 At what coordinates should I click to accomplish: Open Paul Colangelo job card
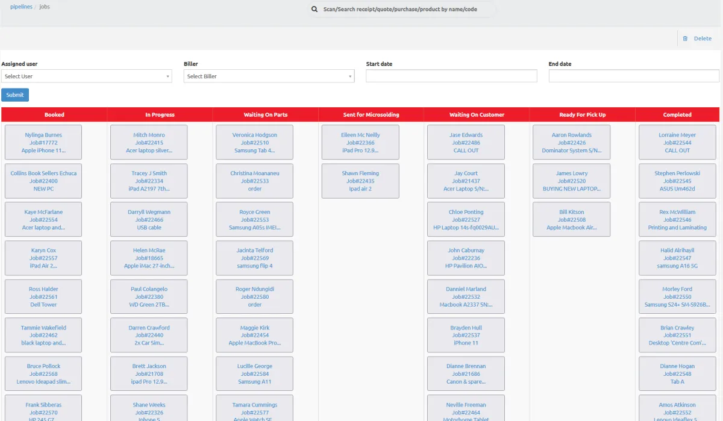pyautogui.click(x=149, y=297)
